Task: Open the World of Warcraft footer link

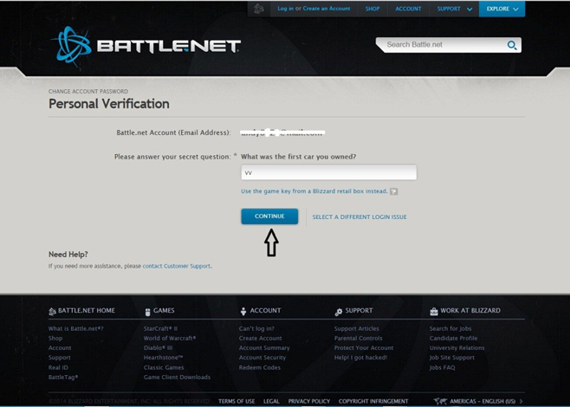Action: [x=170, y=339]
